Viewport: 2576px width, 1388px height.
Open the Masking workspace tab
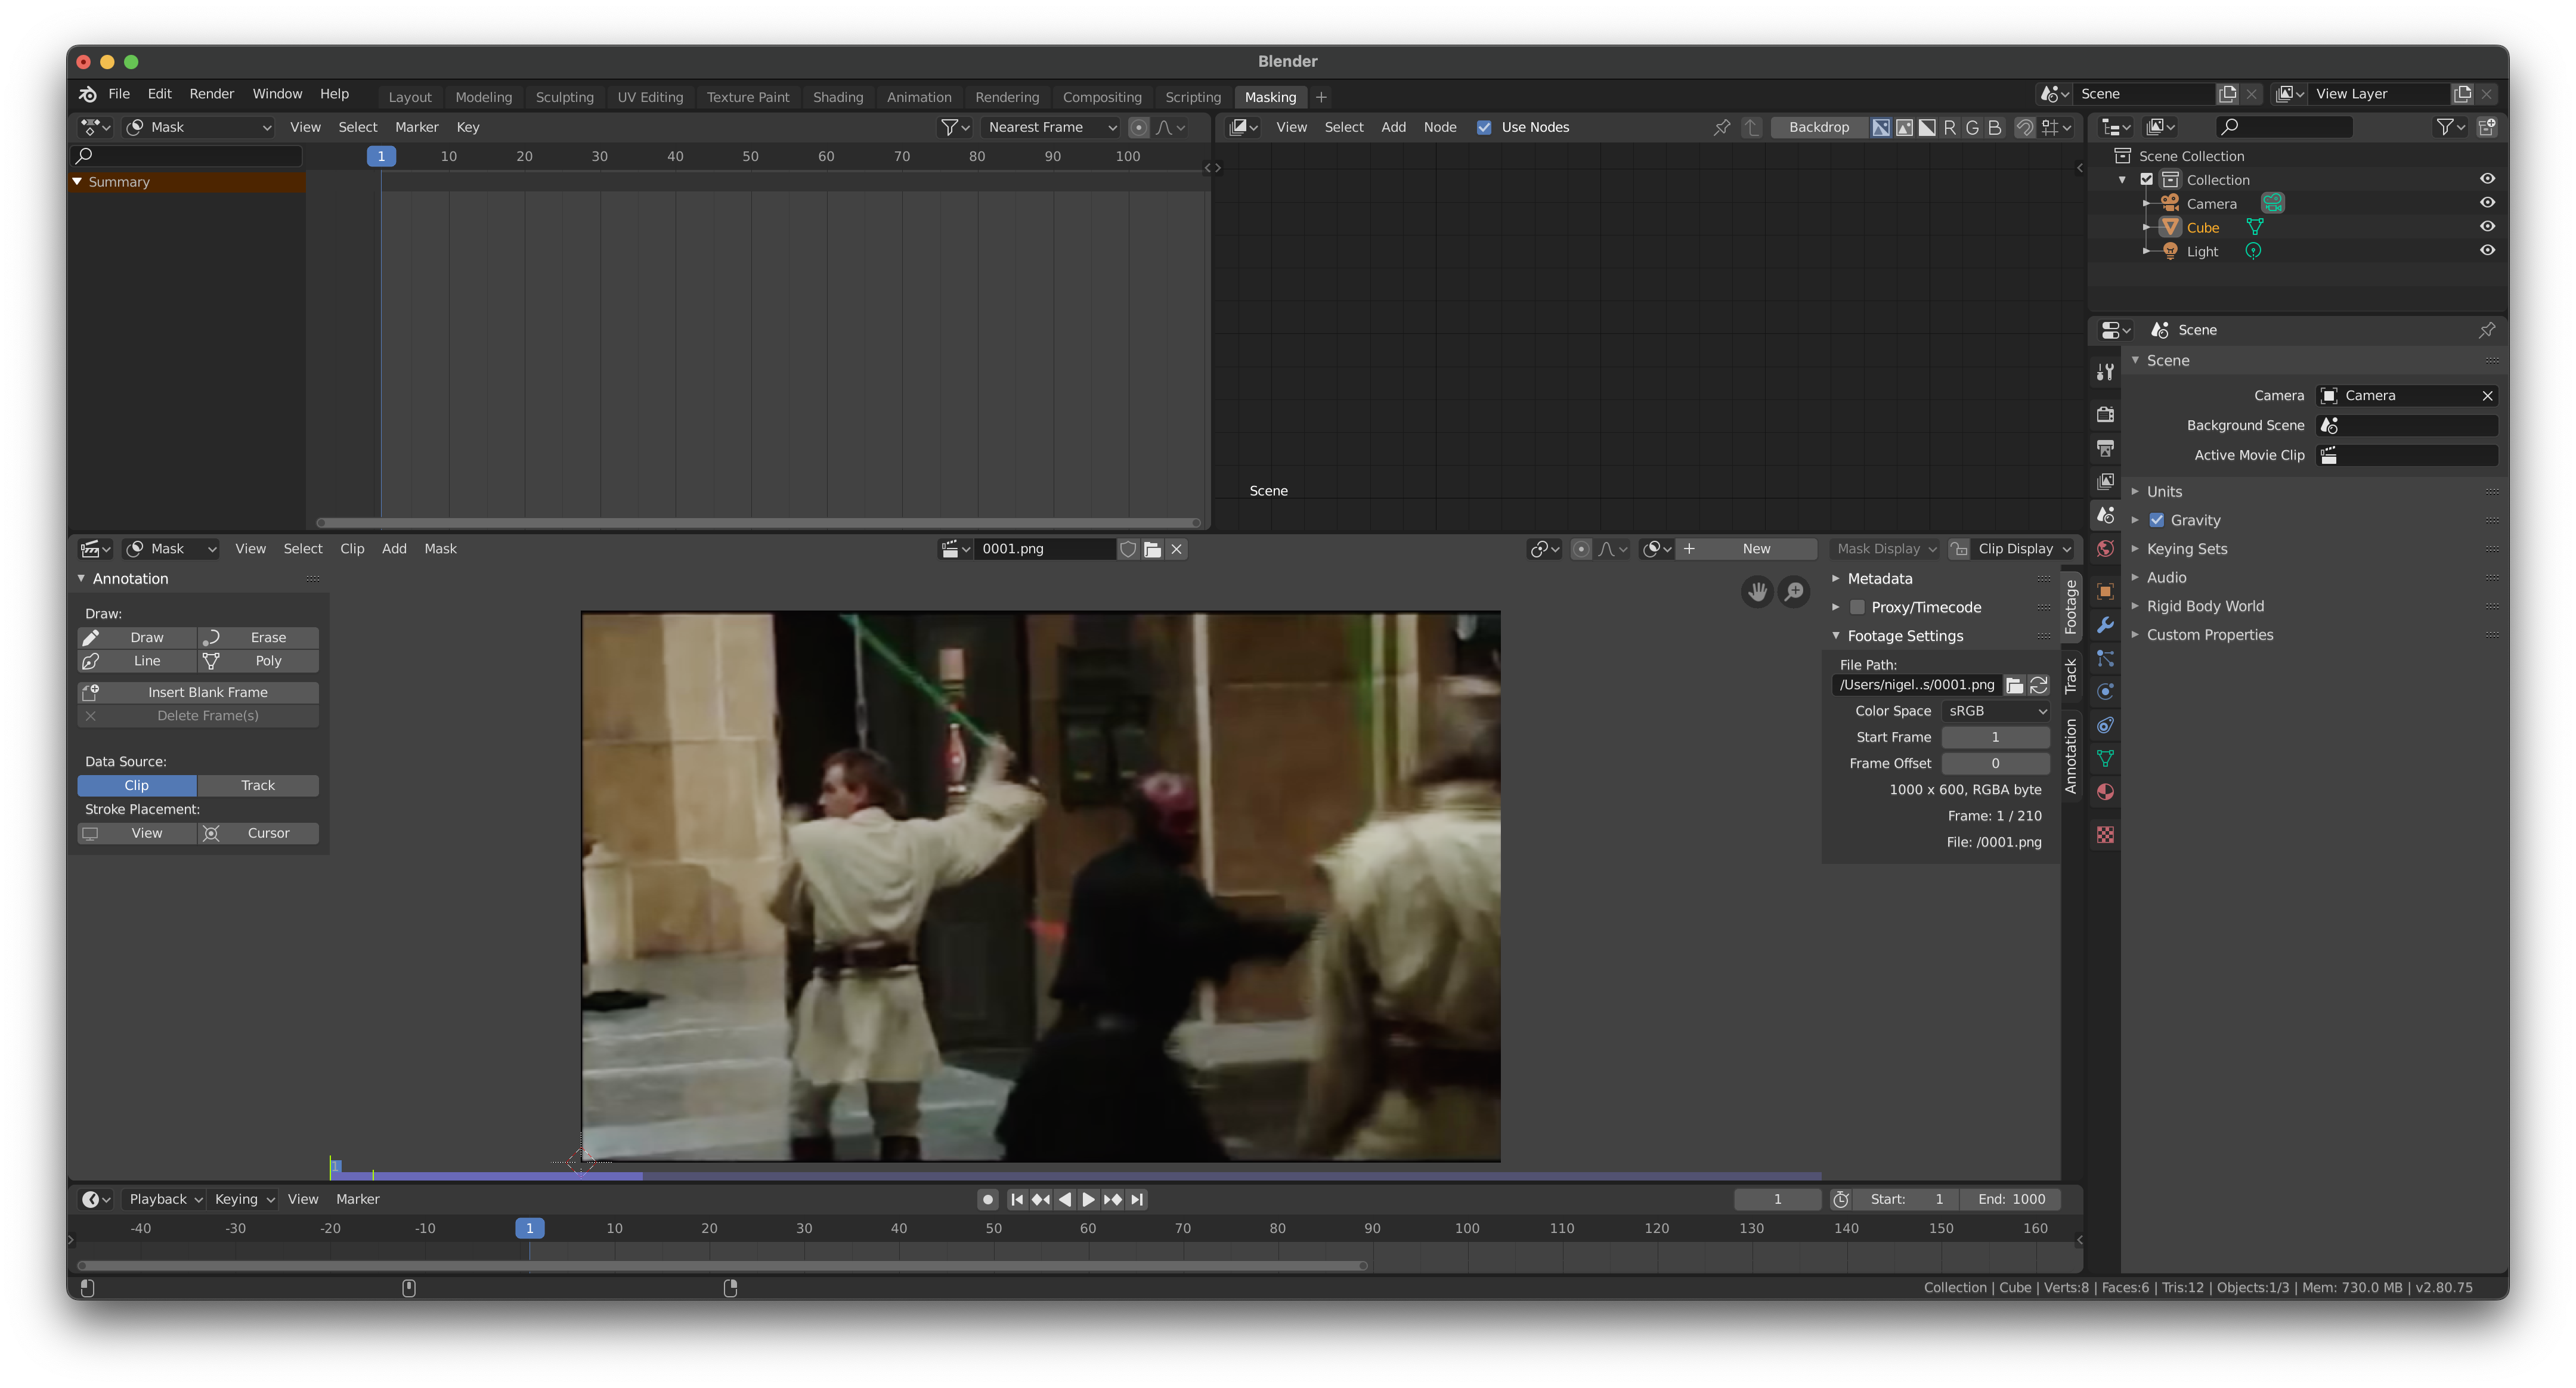click(1270, 96)
